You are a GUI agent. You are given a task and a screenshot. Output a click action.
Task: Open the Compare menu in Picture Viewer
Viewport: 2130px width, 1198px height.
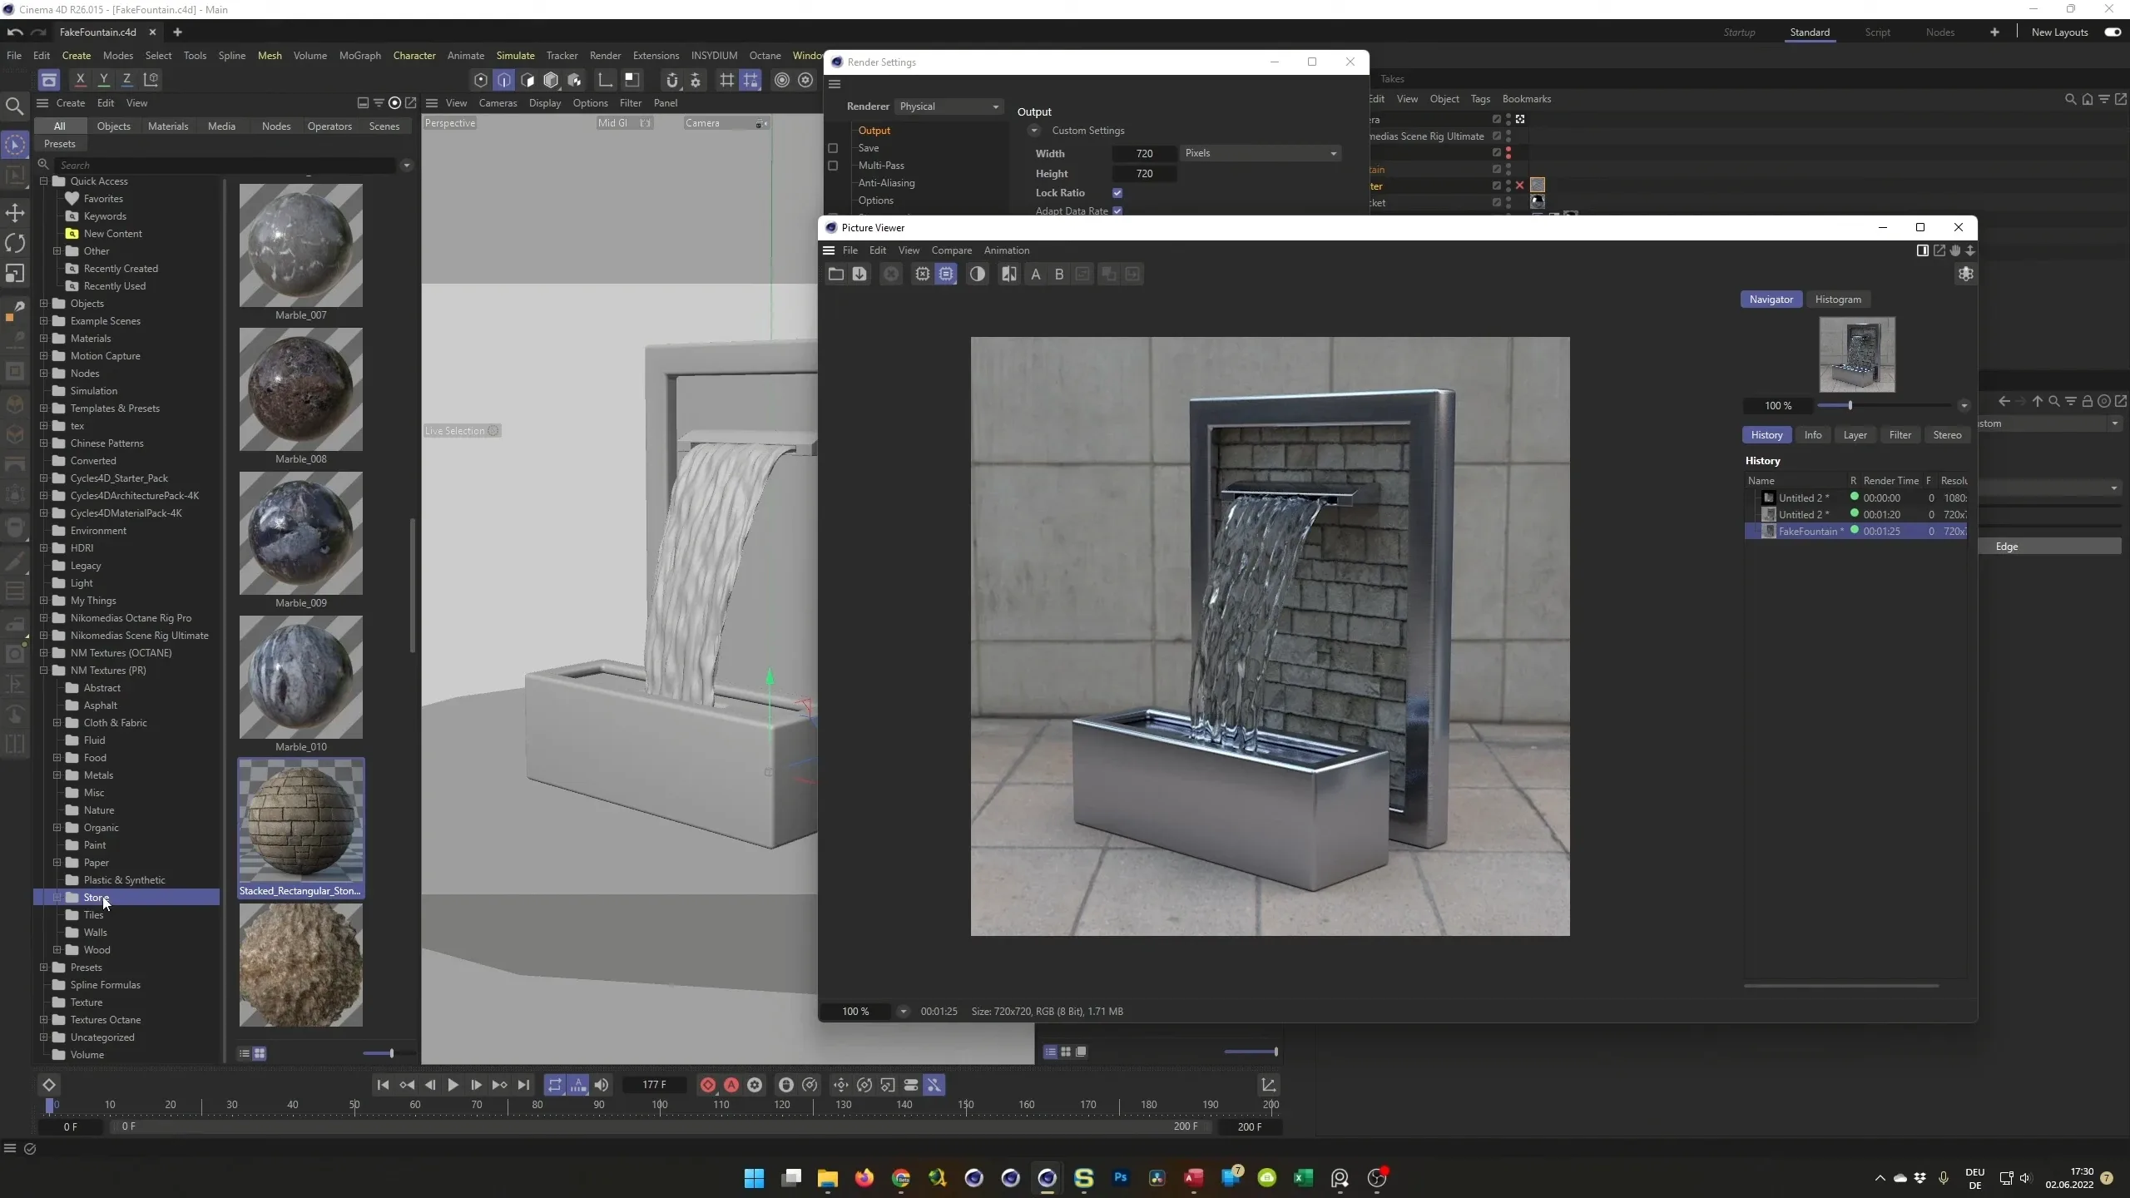951,250
